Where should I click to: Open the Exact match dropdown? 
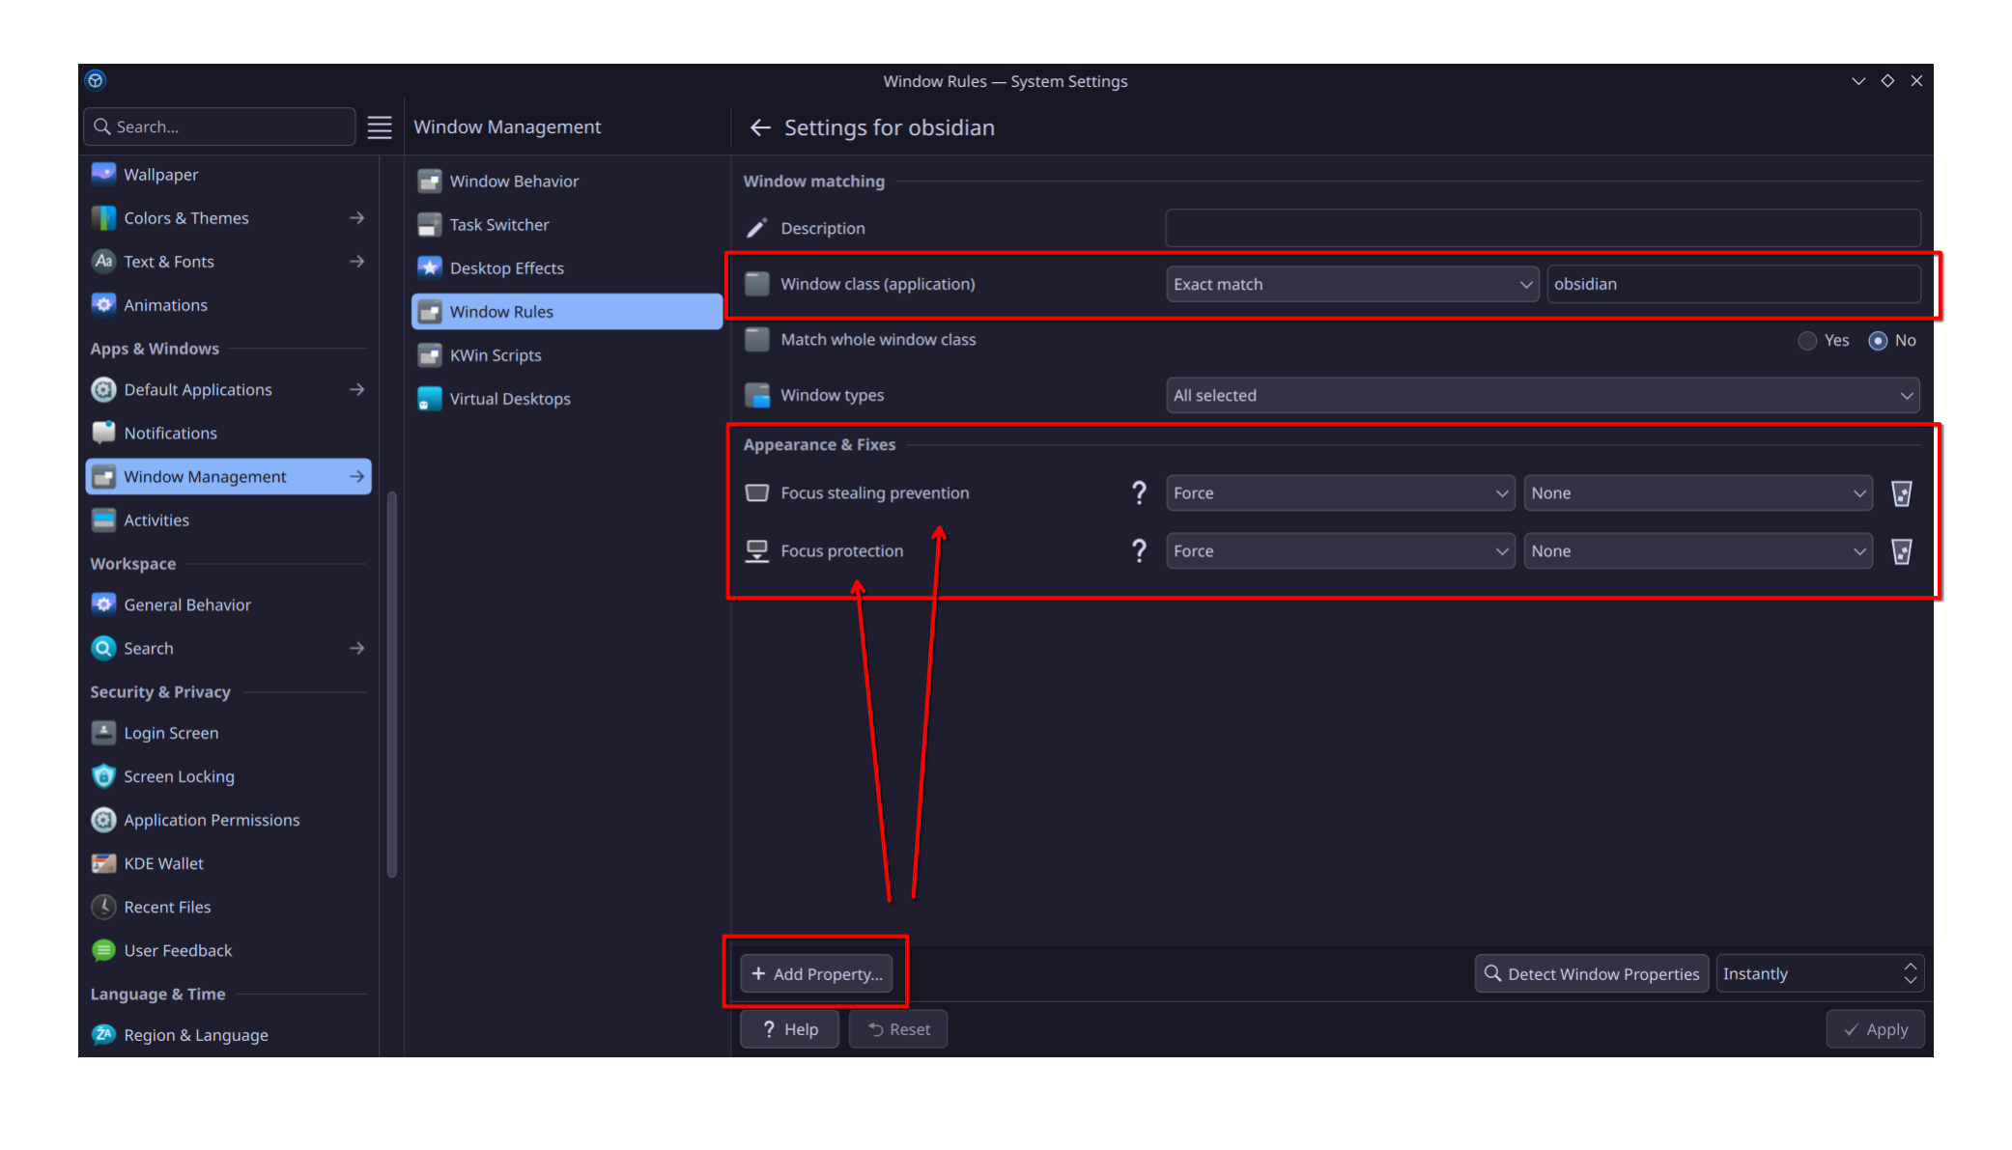pos(1351,284)
